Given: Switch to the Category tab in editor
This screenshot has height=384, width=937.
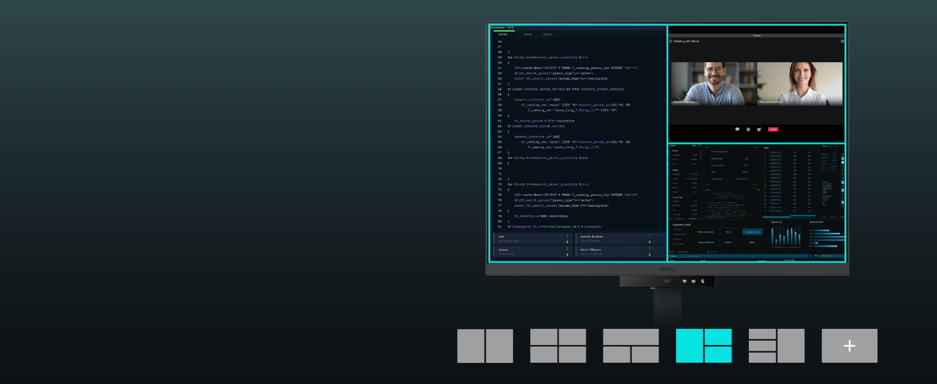Looking at the screenshot, I should [548, 34].
